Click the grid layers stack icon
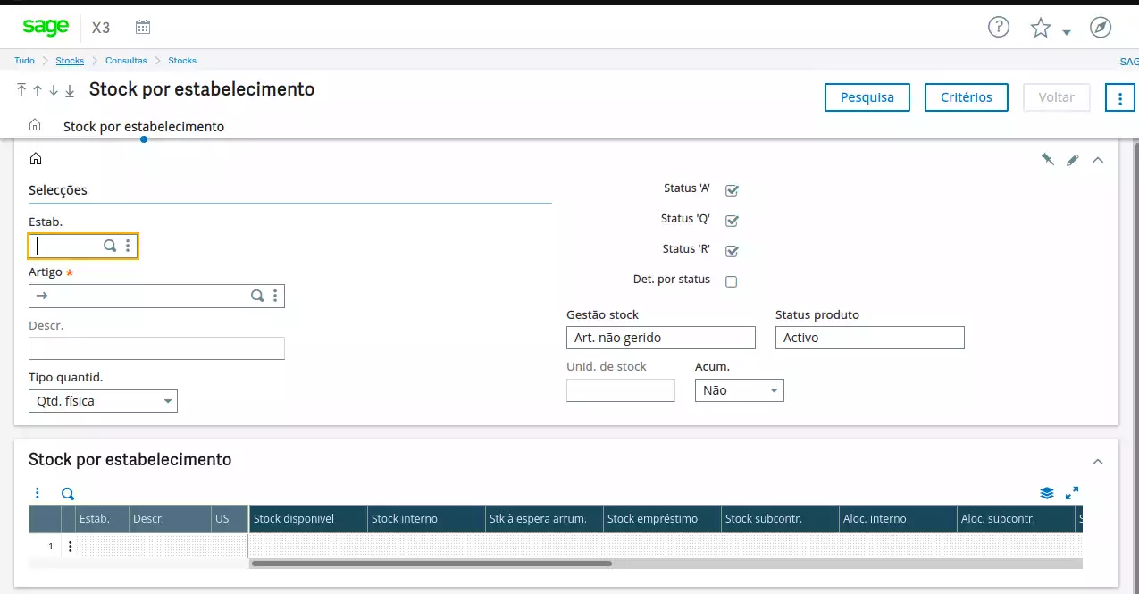This screenshot has height=594, width=1139. 1047,493
